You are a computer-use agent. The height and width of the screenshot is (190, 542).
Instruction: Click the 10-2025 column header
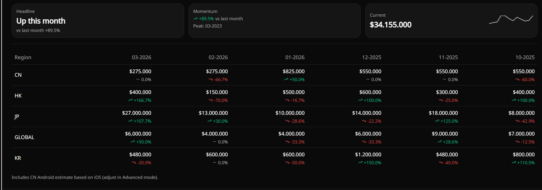(525, 57)
